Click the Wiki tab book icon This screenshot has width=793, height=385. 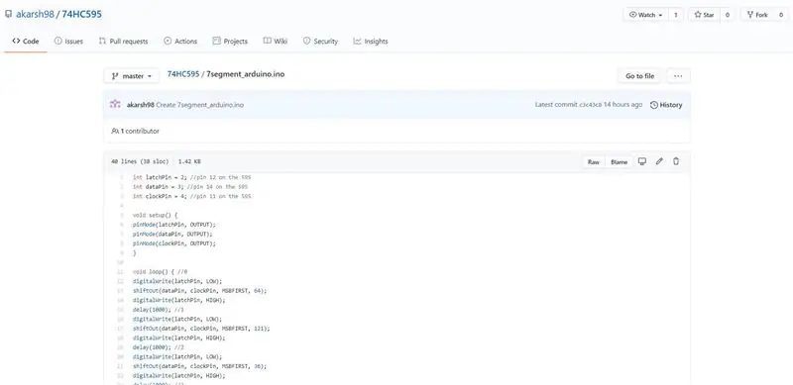coord(267,41)
